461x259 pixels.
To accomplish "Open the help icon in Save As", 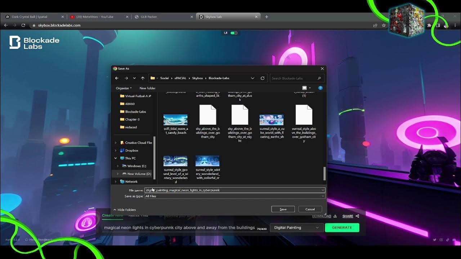I will (320, 88).
